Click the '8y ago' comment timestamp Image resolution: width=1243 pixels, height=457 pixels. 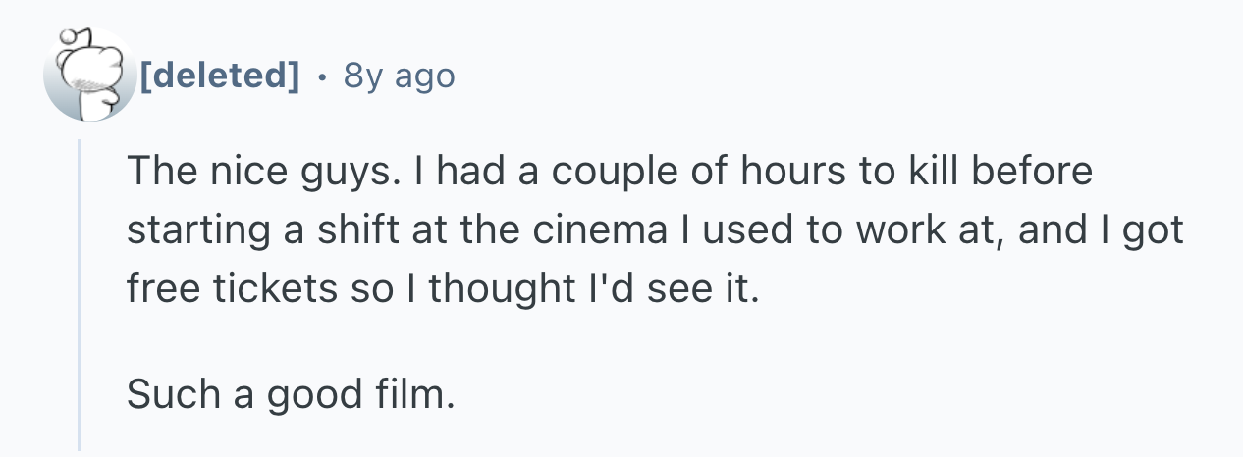pos(399,76)
